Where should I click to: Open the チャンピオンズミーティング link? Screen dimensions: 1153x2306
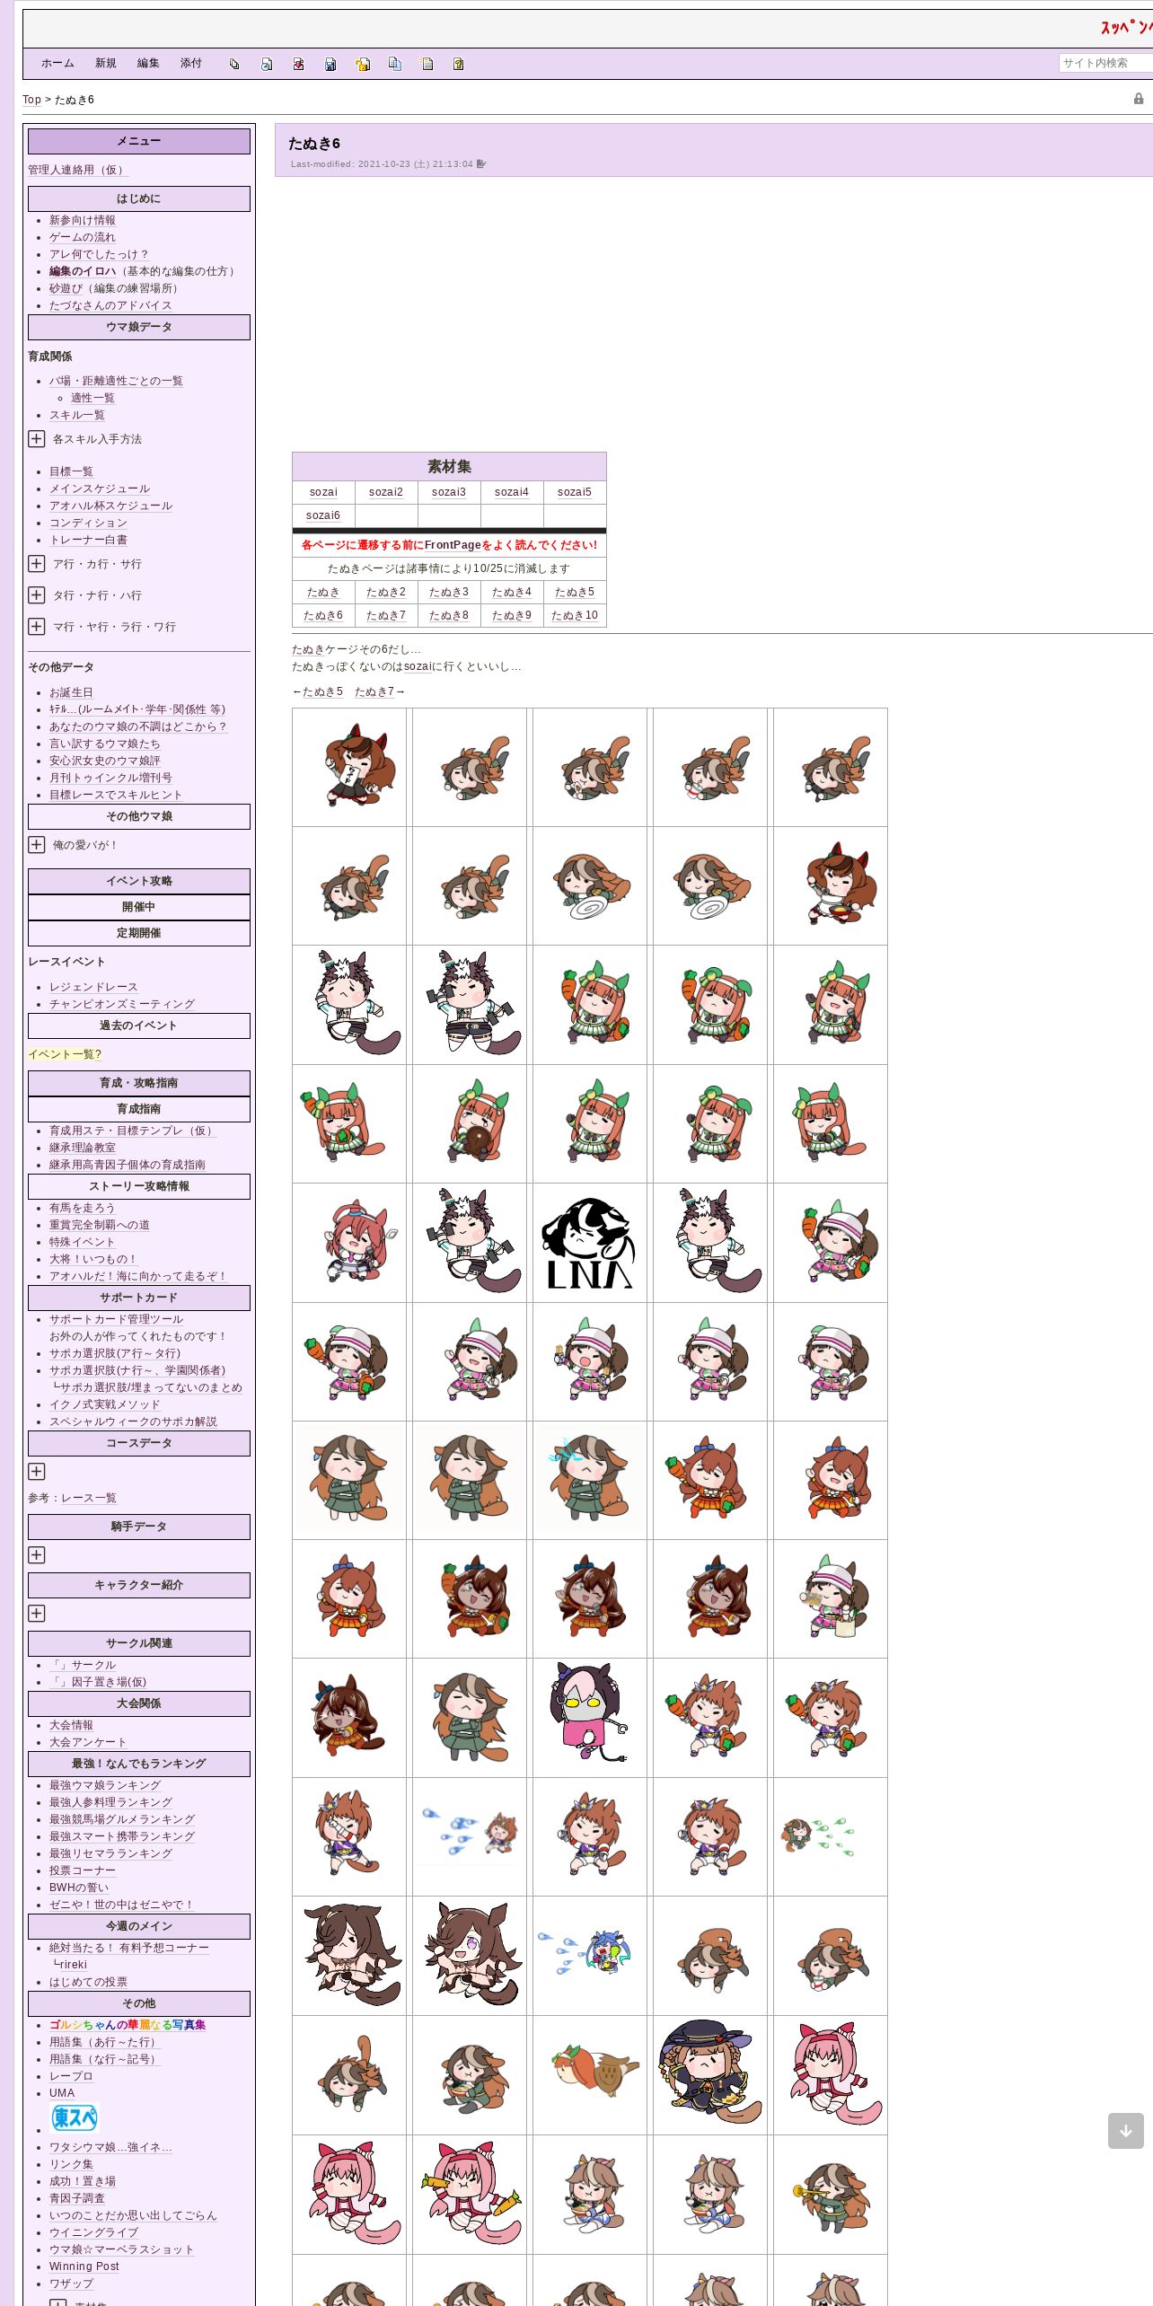122,1004
